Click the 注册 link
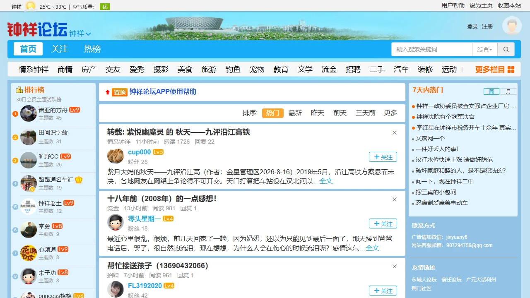This screenshot has width=530, height=298. [x=487, y=26]
